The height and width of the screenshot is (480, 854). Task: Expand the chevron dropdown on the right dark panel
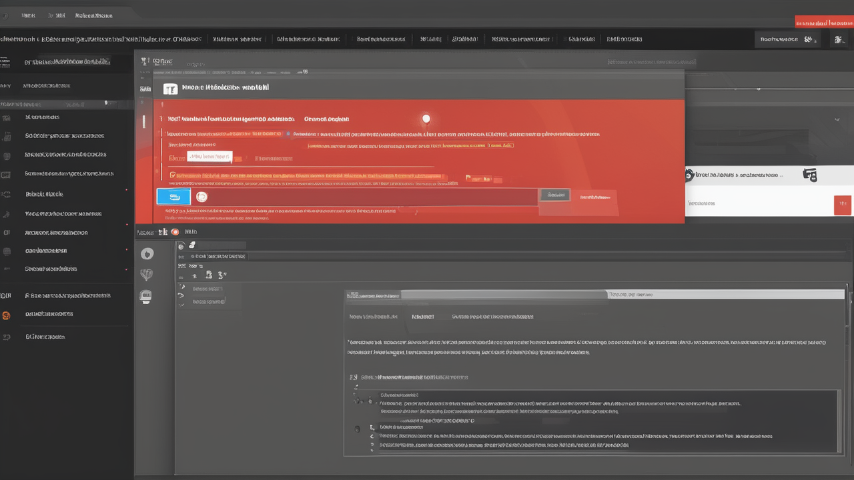pyautogui.click(x=837, y=119)
